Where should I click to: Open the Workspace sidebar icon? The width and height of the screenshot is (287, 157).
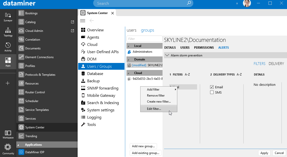[x=8, y=134]
